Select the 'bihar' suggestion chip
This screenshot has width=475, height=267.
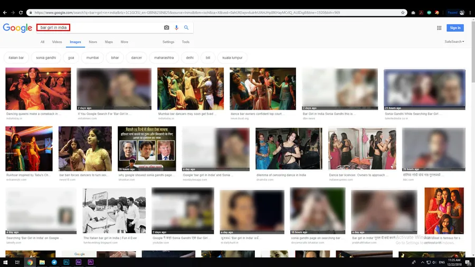(x=115, y=58)
